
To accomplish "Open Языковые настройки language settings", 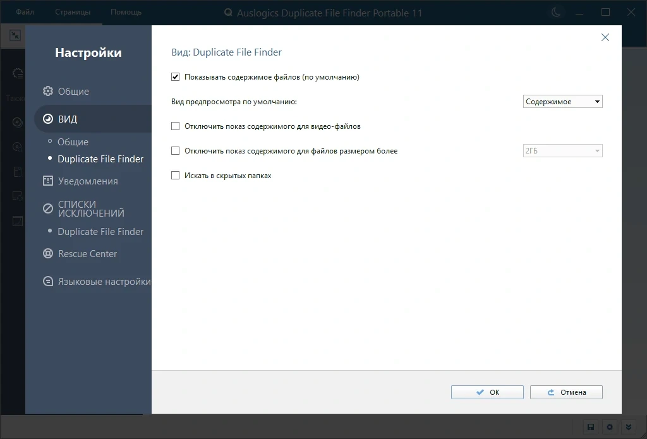I will click(x=97, y=282).
